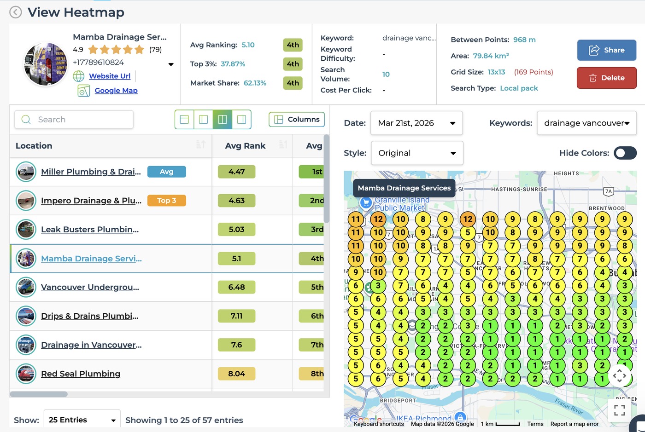This screenshot has height=432, width=645.
Task: Click Impero Drainage row avatar icon
Action: [x=26, y=201]
